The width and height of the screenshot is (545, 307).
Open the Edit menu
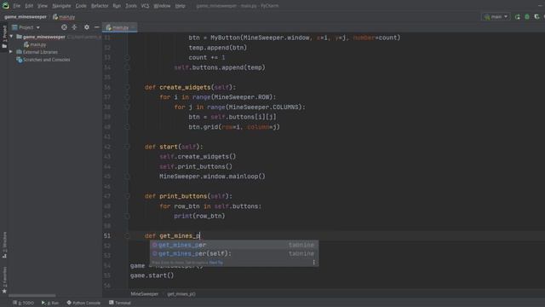29,6
